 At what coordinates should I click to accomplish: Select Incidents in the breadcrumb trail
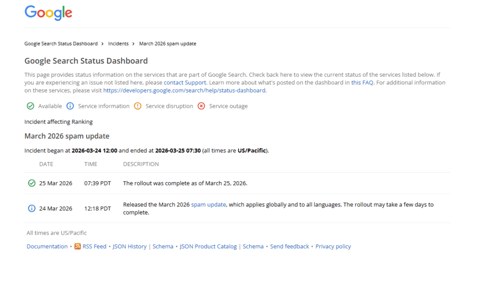[x=118, y=43]
